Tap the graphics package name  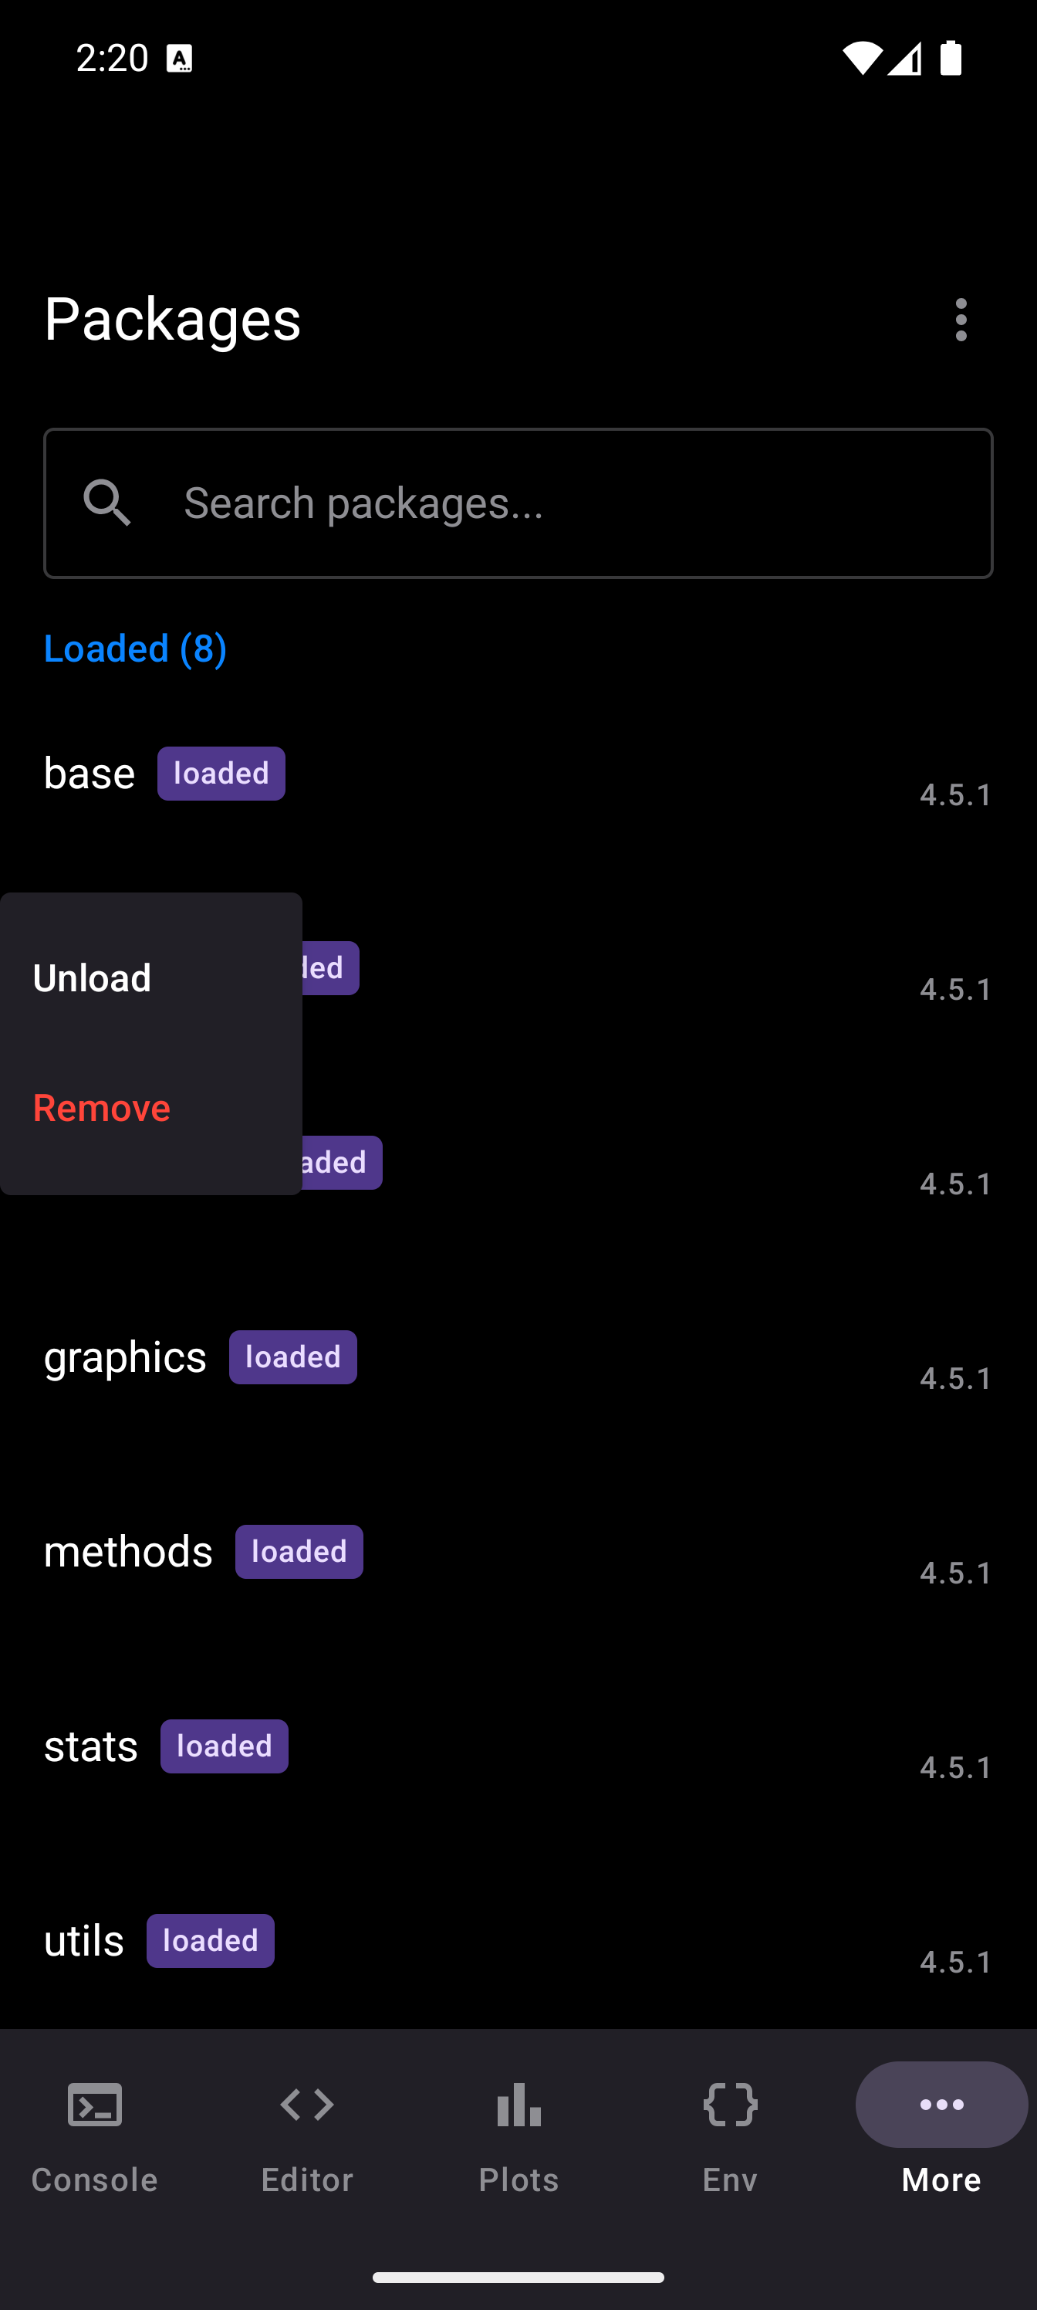(x=126, y=1357)
